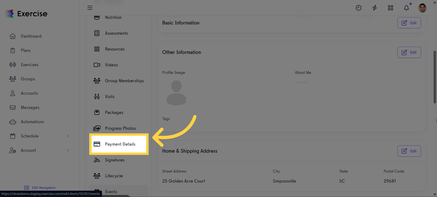437x197 pixels.
Task: Click Edit Navigation link
Action: point(40,187)
